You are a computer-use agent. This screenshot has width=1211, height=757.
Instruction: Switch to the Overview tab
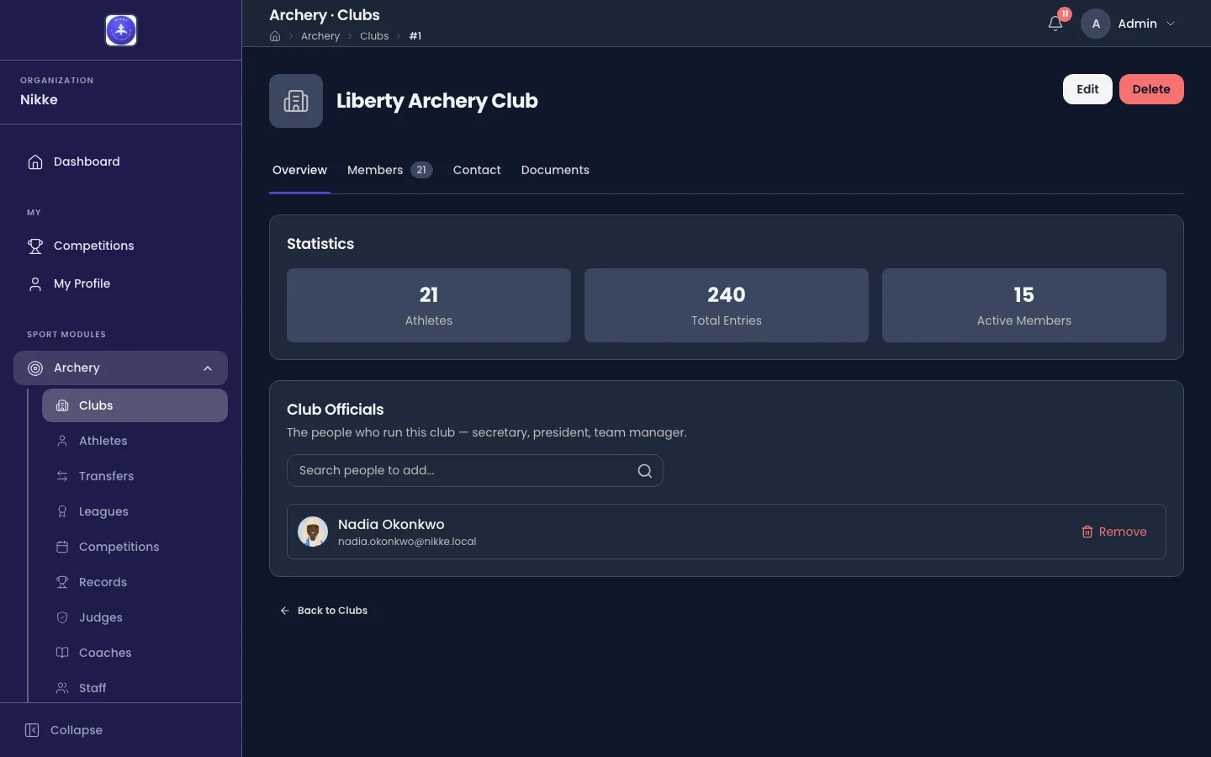pyautogui.click(x=299, y=170)
